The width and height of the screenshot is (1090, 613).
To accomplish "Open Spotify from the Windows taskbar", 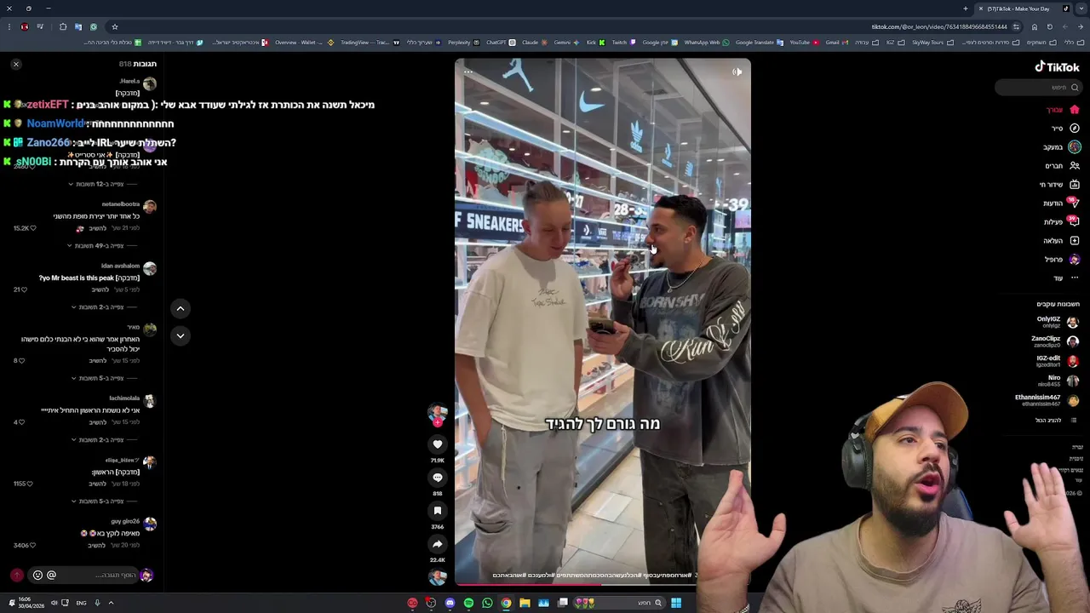I will pyautogui.click(x=468, y=603).
